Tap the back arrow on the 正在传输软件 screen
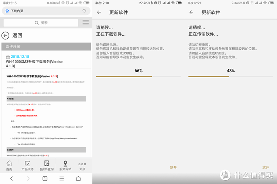Viewport: 277px width, 184px height. 191,12
